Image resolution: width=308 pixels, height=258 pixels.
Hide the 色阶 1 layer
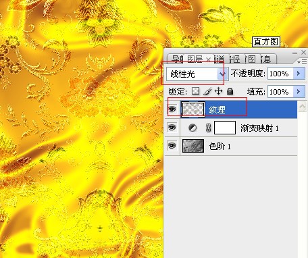coord(172,146)
